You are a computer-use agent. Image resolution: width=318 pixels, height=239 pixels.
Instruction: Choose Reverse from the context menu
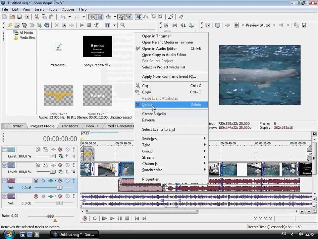click(171, 120)
